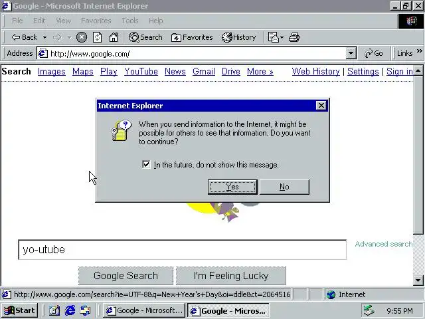Screen dimensions: 425x319
Task: Open the View menu
Action: (63, 21)
